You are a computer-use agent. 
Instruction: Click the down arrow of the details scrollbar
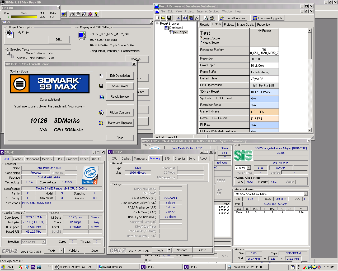click(310, 130)
